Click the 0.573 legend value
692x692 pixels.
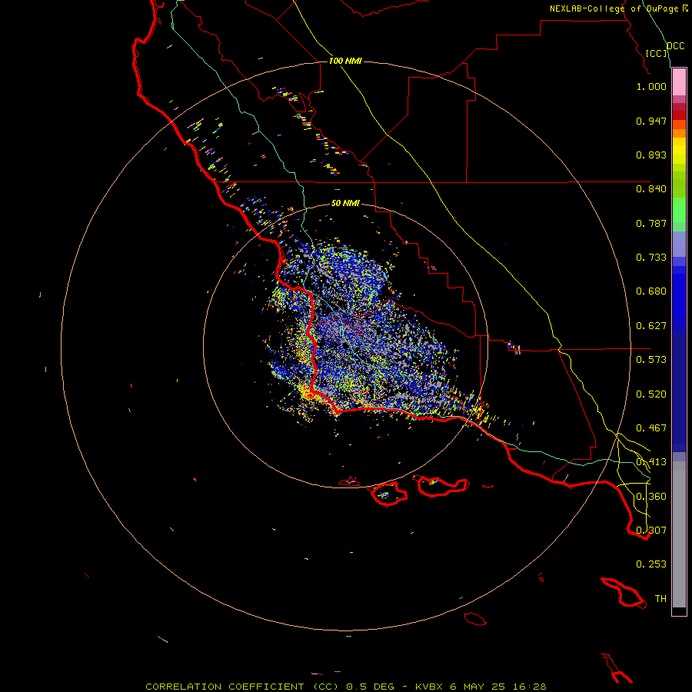(x=651, y=360)
